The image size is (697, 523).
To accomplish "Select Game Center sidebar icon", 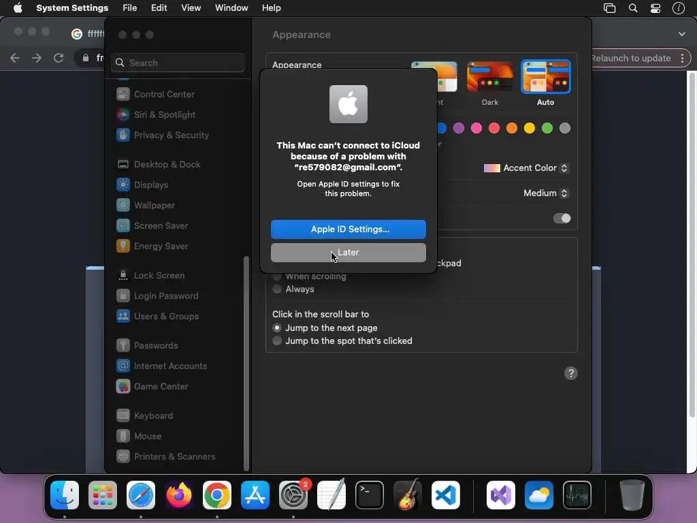I will tap(123, 387).
